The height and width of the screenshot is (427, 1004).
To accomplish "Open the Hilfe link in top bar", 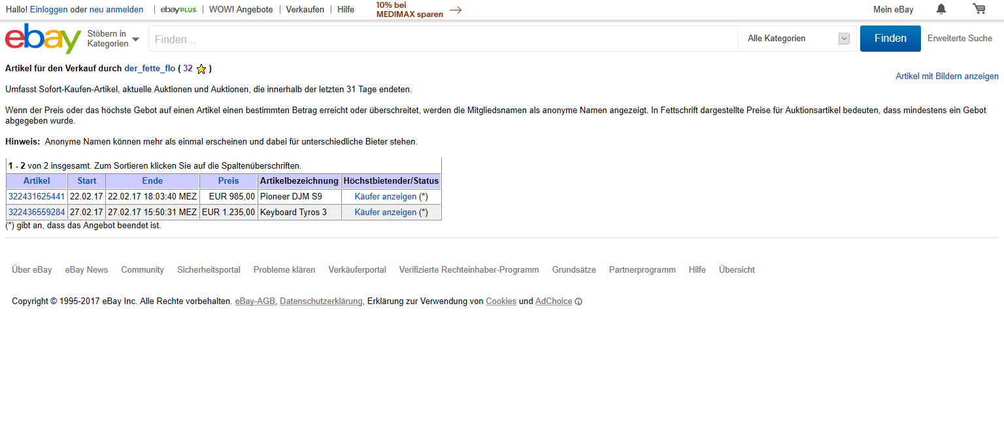I will point(346,10).
